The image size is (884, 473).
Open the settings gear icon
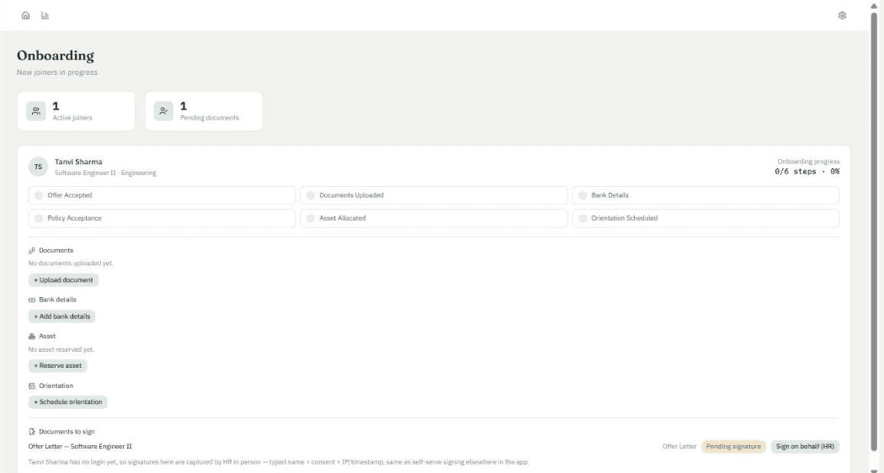pos(842,15)
